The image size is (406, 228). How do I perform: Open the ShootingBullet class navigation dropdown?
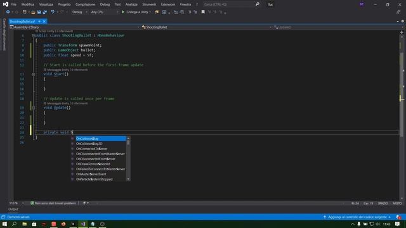coord(207,27)
